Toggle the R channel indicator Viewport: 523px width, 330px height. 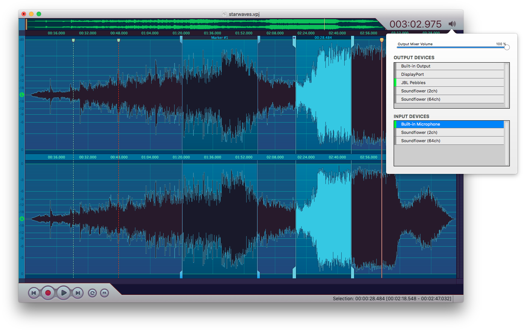(21, 219)
